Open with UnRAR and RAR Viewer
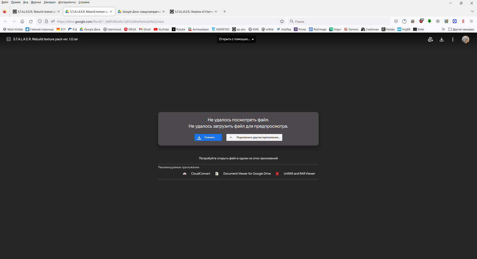The height and width of the screenshot is (259, 477). pos(296,174)
